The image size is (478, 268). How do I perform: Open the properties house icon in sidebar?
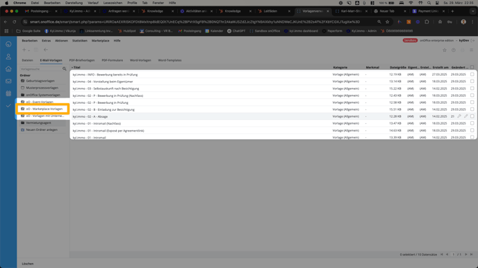pos(8,69)
